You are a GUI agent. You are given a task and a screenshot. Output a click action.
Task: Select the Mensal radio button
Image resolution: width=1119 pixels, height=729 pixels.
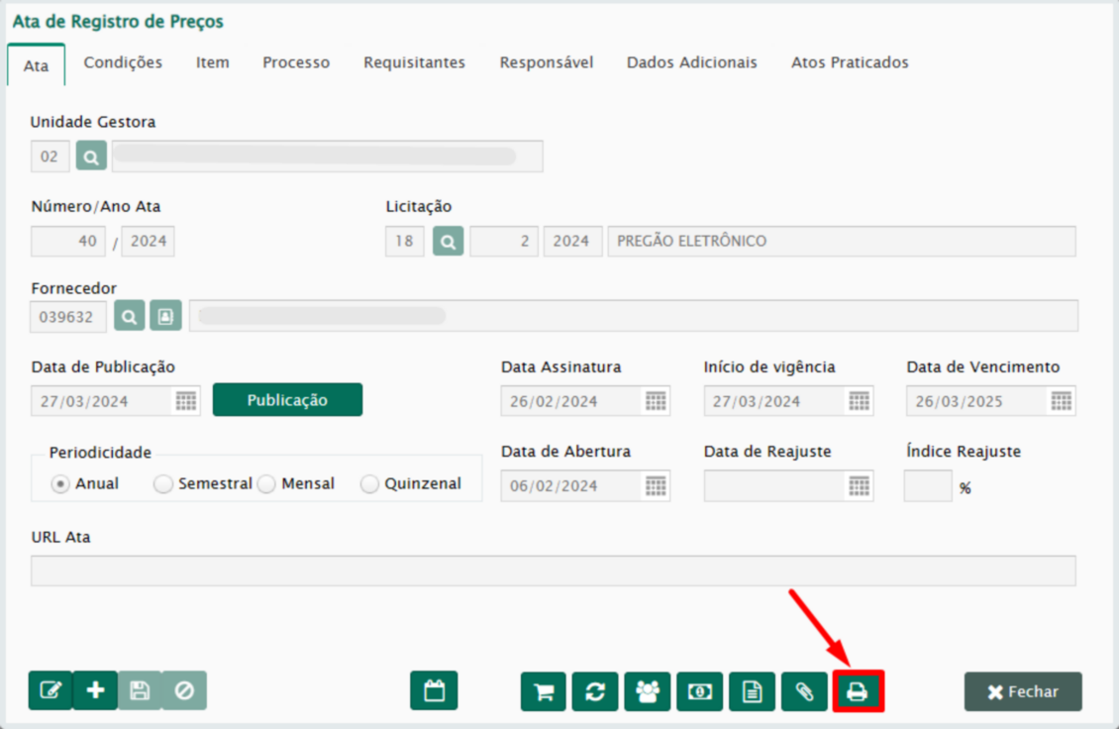pos(267,484)
